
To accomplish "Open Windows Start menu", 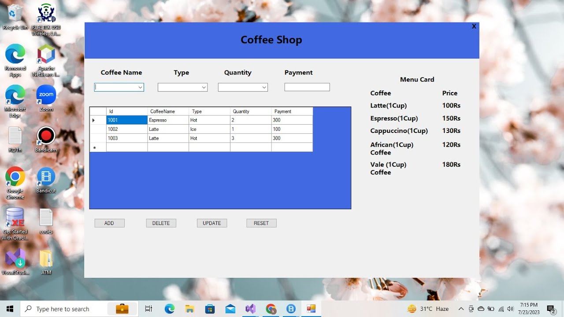I will coord(10,309).
